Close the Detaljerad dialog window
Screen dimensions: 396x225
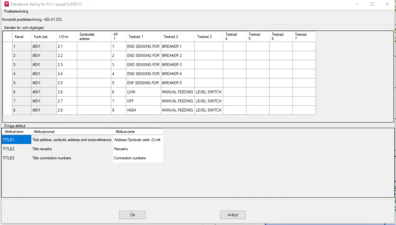click(x=386, y=4)
